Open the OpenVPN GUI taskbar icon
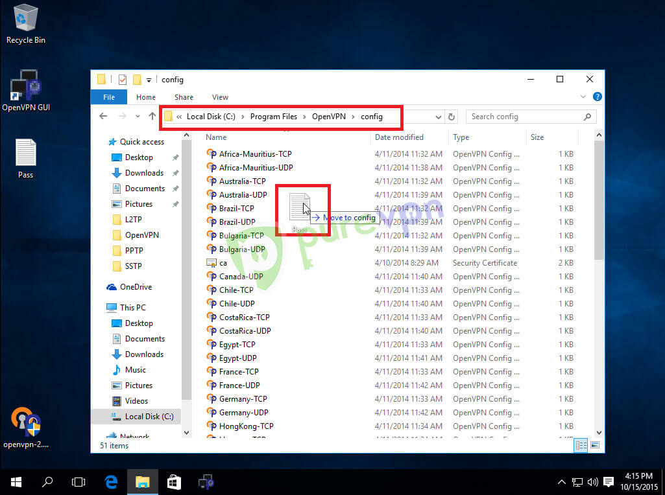The height and width of the screenshot is (495, 665). [x=206, y=482]
